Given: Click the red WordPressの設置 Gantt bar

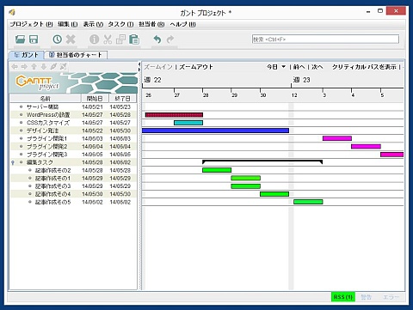Looking at the screenshot, I should (x=174, y=115).
